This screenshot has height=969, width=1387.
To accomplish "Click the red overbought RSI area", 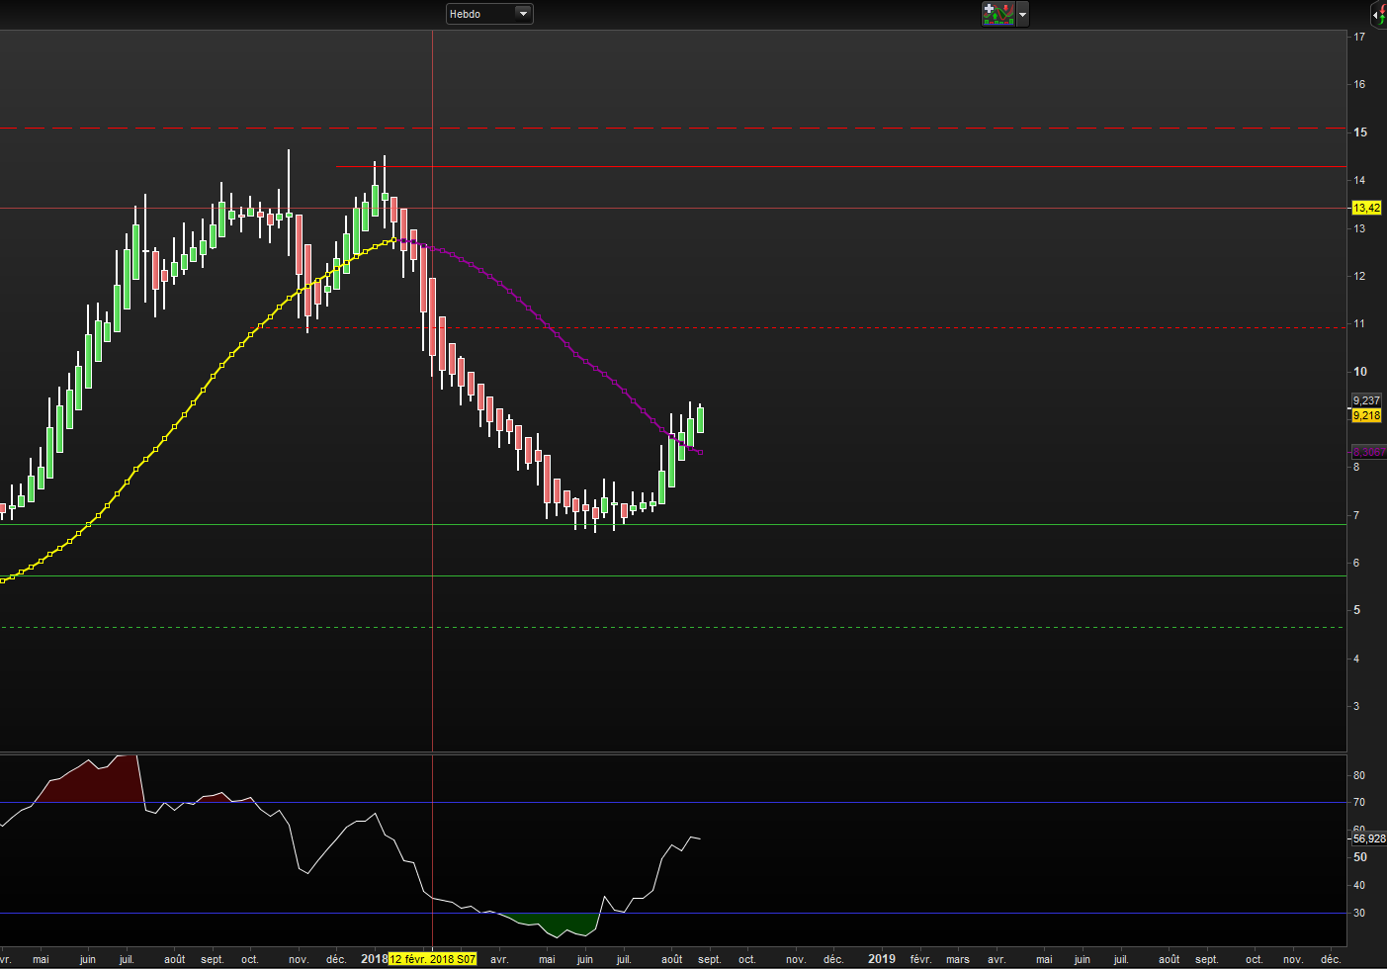I will pos(89,781).
